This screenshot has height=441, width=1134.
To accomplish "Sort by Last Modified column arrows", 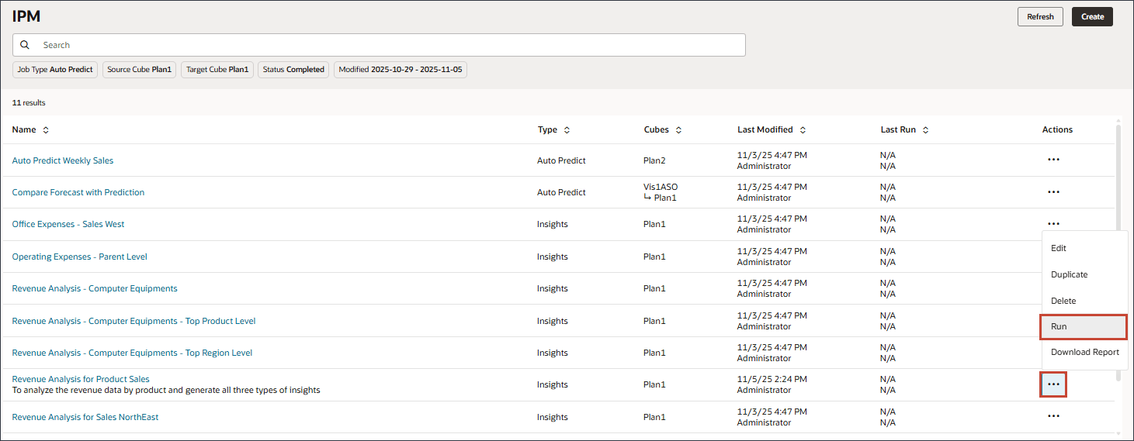I will coord(803,130).
